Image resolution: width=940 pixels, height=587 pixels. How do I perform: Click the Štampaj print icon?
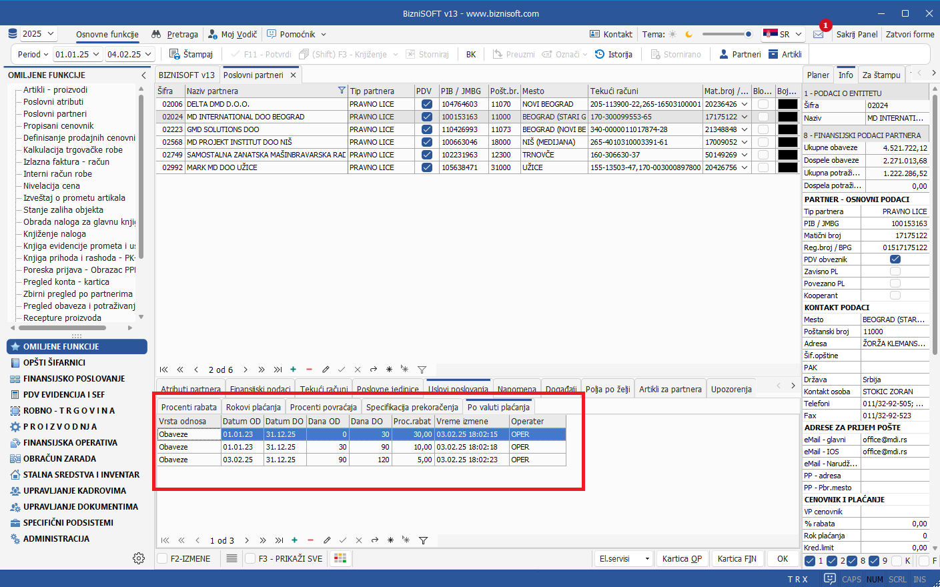175,54
